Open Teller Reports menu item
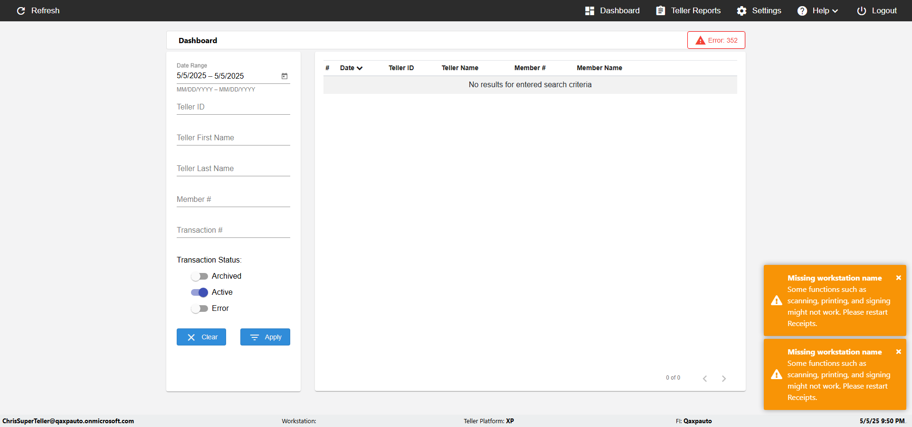 pos(688,10)
